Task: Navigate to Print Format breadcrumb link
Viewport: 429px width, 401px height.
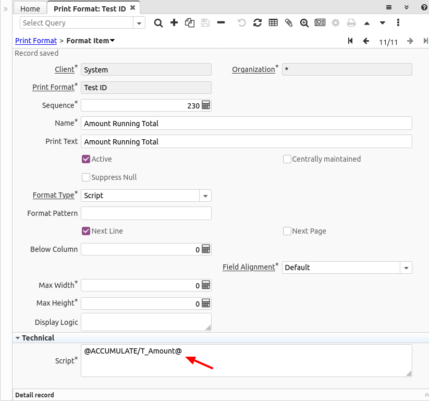Action: (36, 41)
